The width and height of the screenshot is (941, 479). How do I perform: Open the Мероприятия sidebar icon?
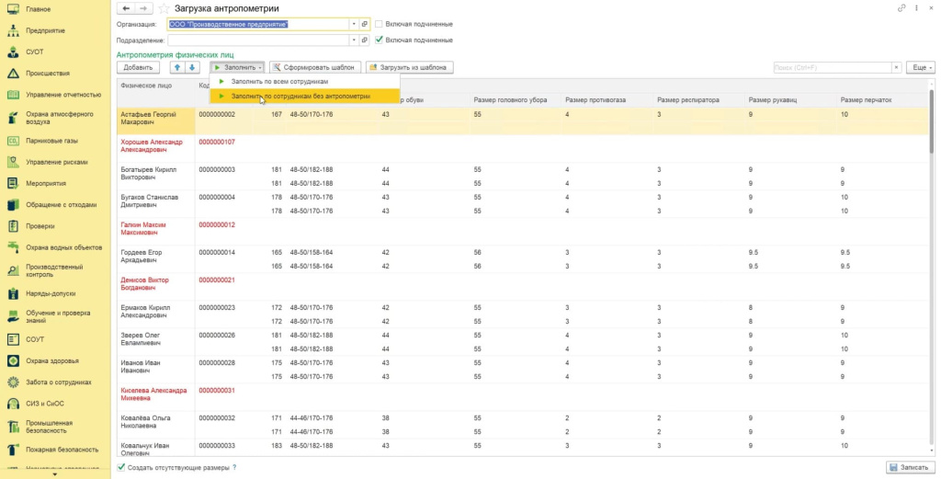click(13, 183)
